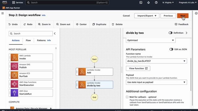Redo the workflow change
Image resolution: width=198 pixels, height=111 pixels.
click(28, 24)
